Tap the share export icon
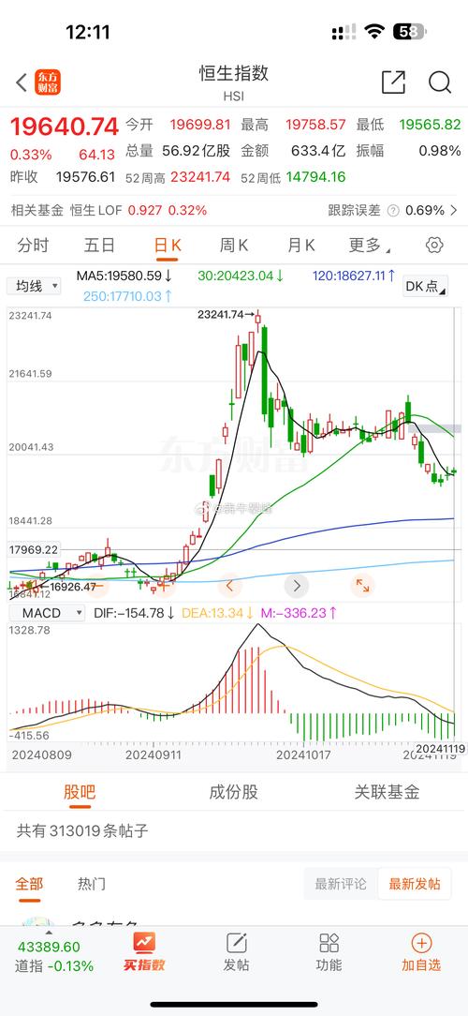468x1016 pixels. tap(393, 82)
